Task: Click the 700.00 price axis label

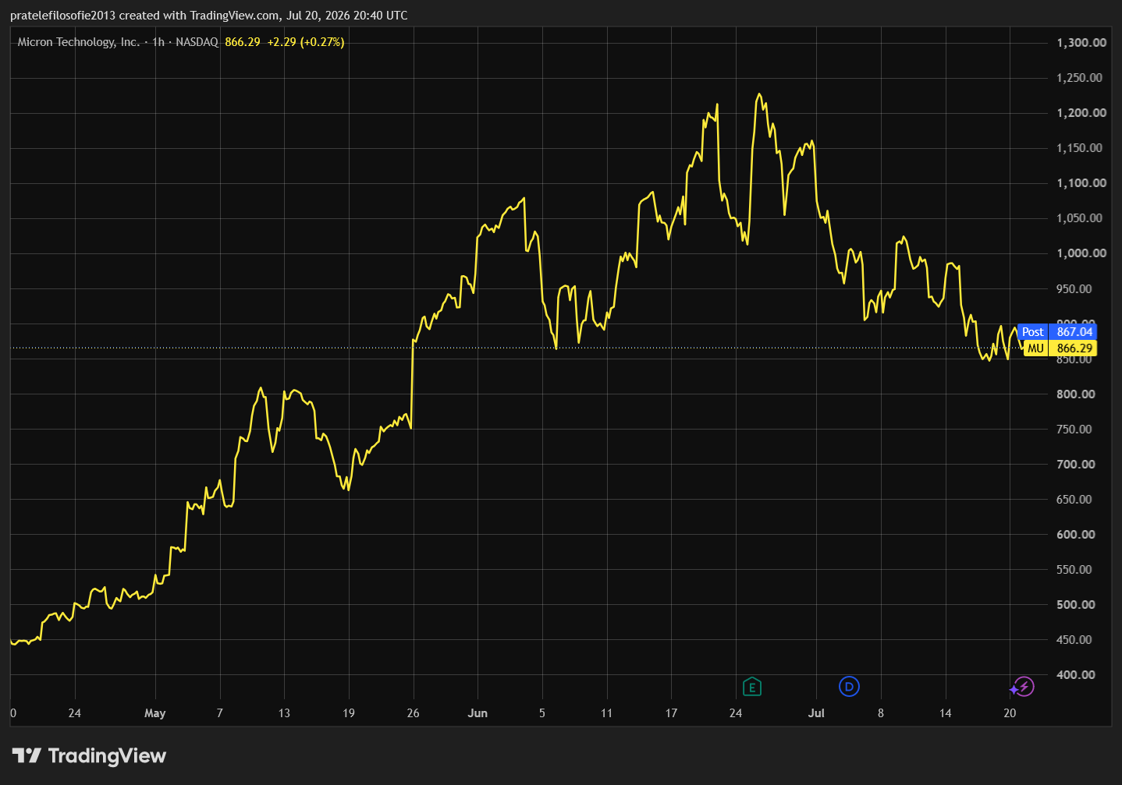Action: [x=1075, y=464]
